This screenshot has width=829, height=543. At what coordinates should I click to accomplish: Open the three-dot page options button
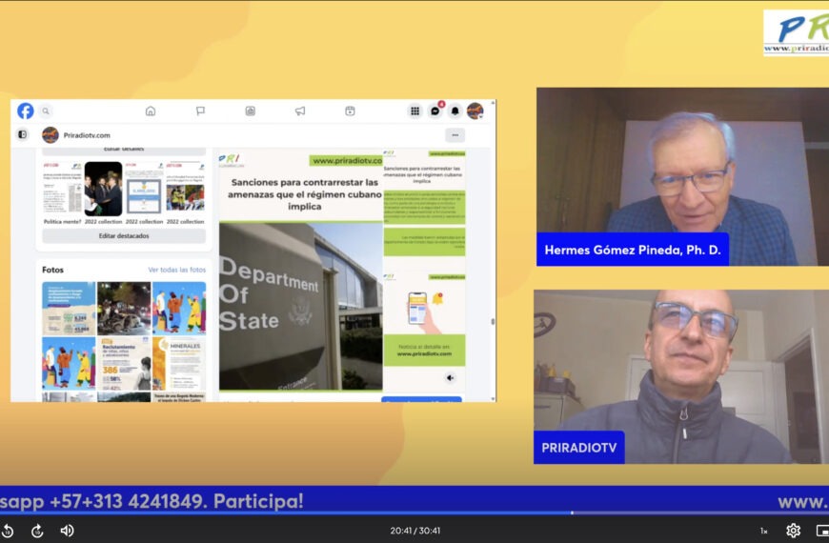(455, 135)
